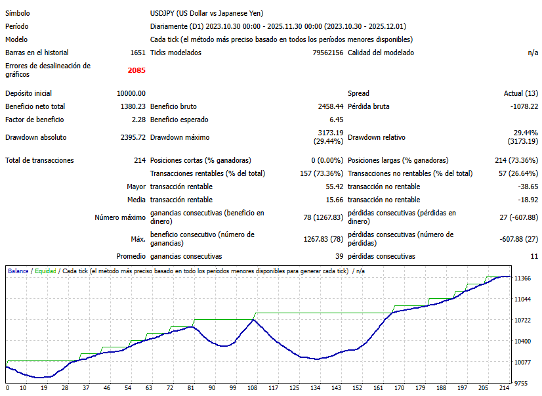Select the profit factor value 2.28
The image size is (542, 396).
138,120
